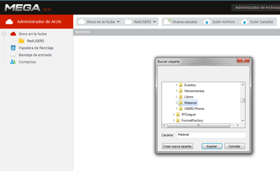
Task: Click Subir Carpeta button
Action: 257,22
